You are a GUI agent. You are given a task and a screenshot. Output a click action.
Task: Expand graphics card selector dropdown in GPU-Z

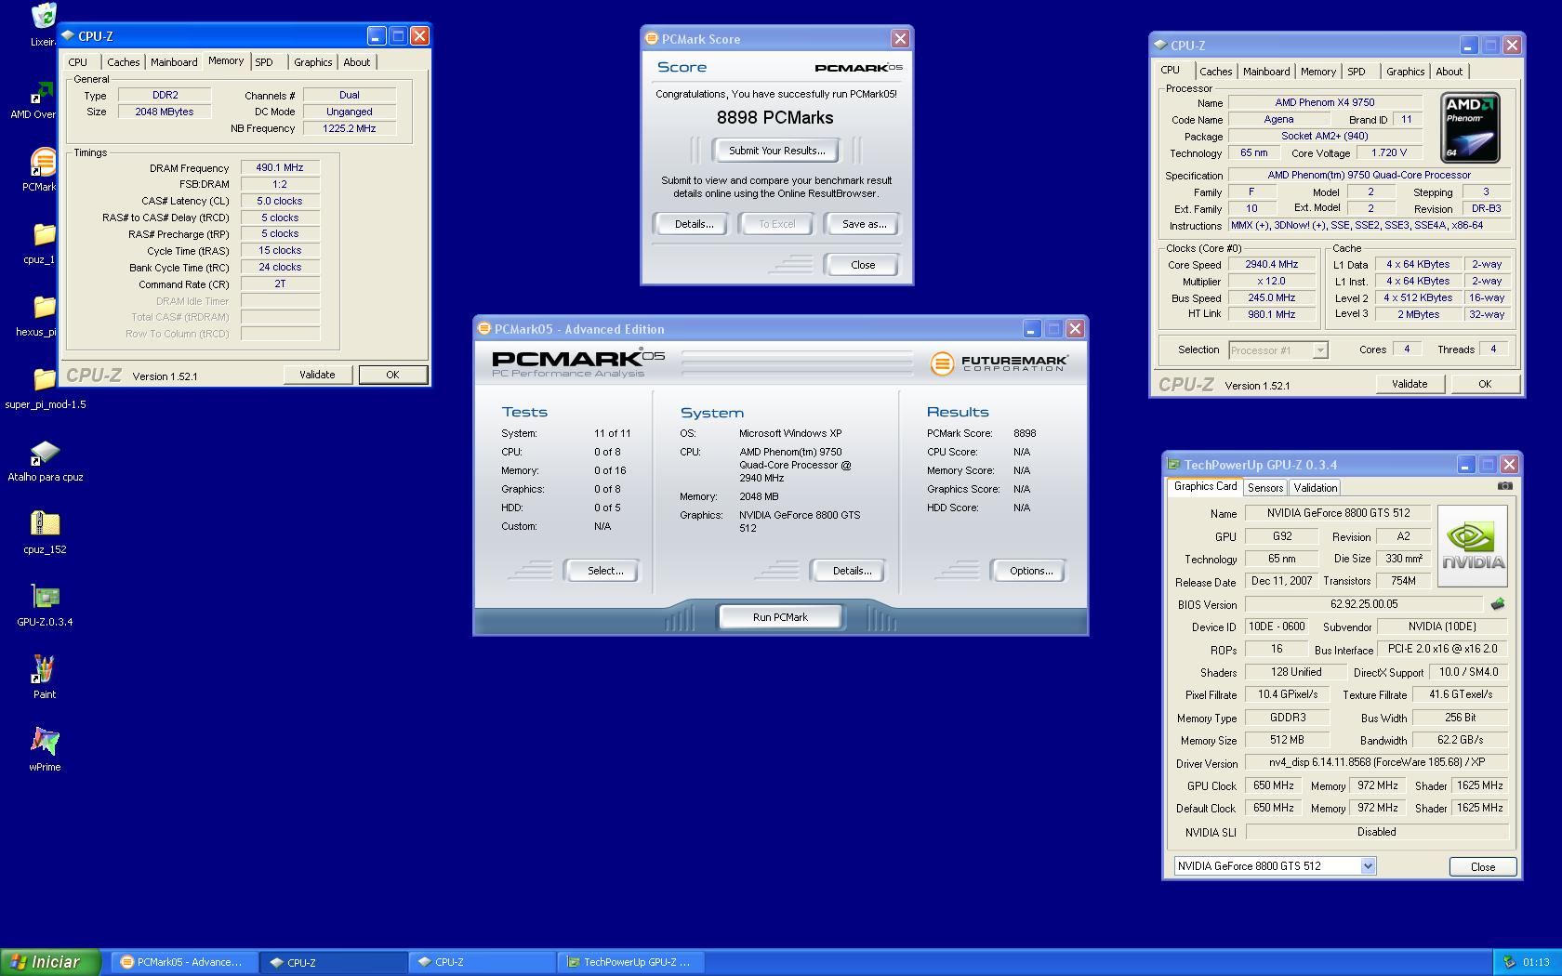click(1368, 866)
